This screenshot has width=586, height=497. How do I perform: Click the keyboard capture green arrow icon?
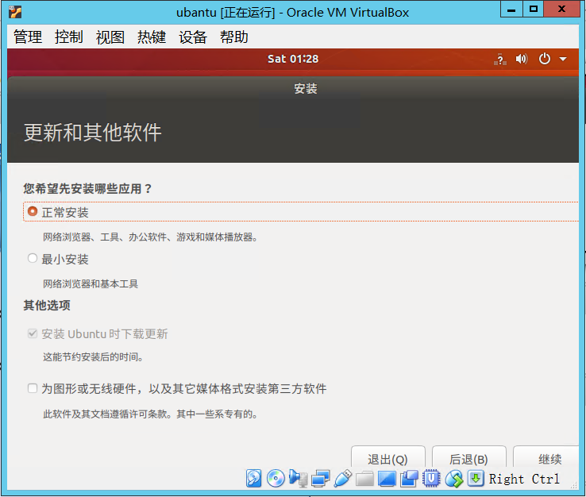pos(476,478)
